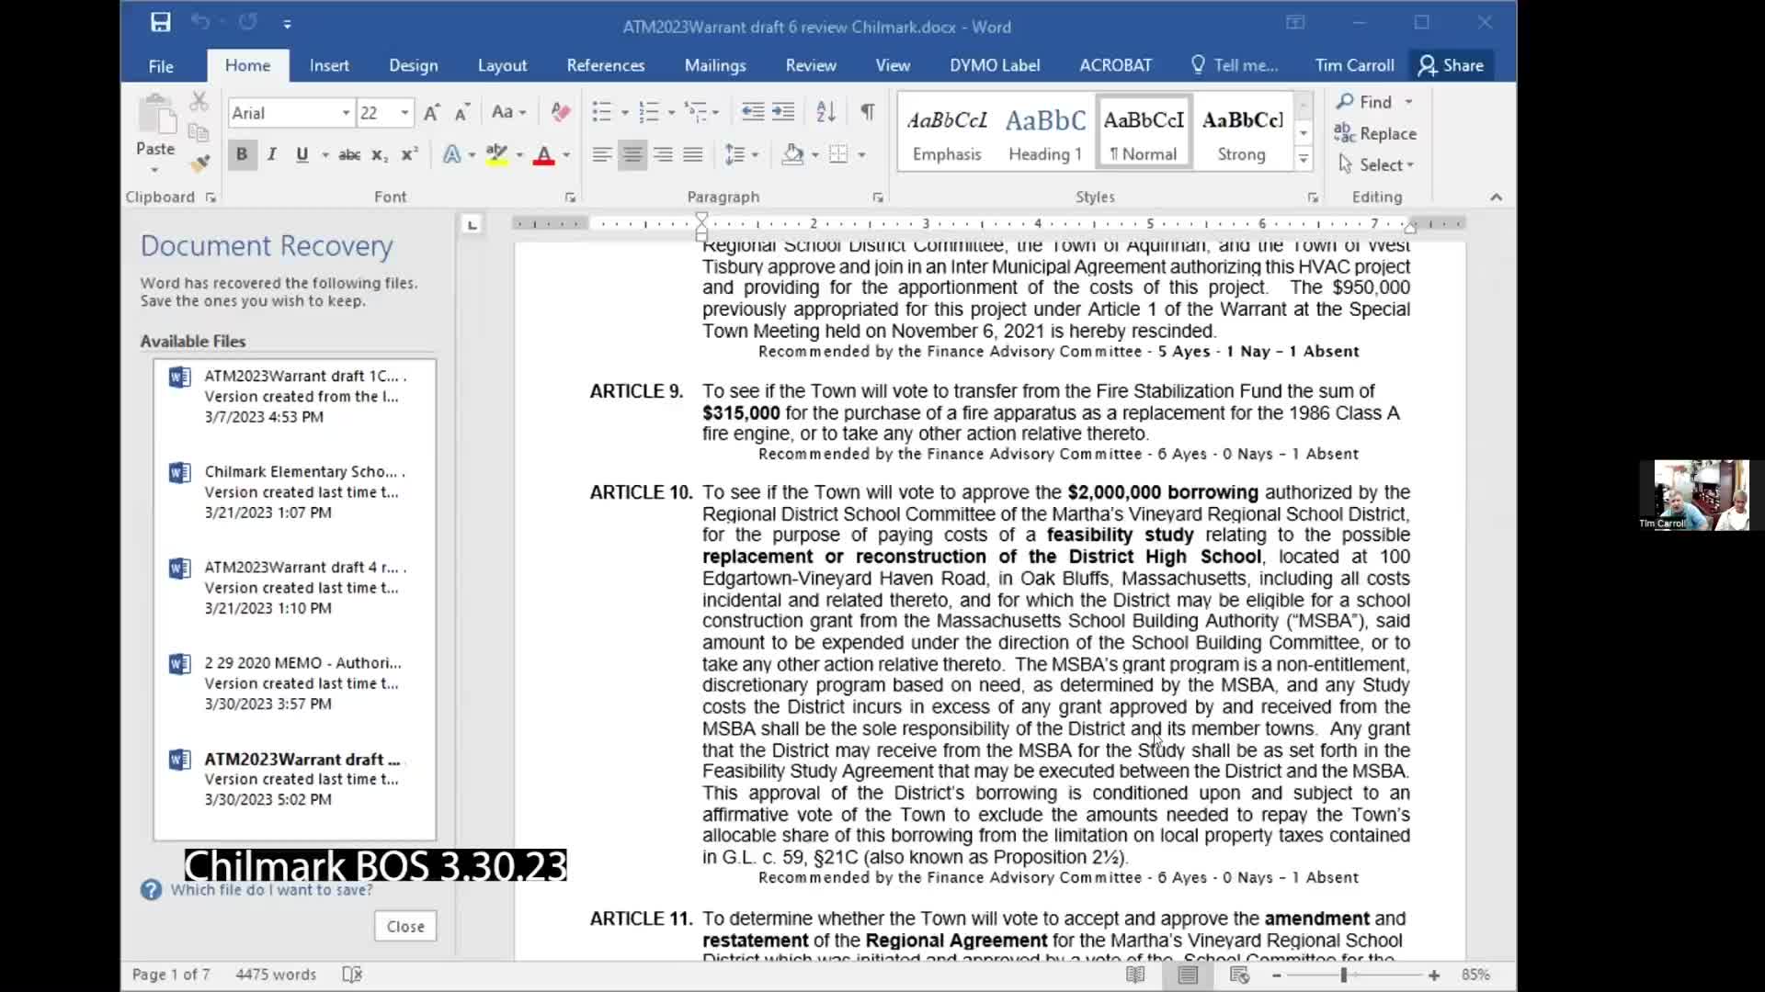The width and height of the screenshot is (1765, 992).
Task: Open the Font dialog launcher
Action: pyautogui.click(x=570, y=197)
